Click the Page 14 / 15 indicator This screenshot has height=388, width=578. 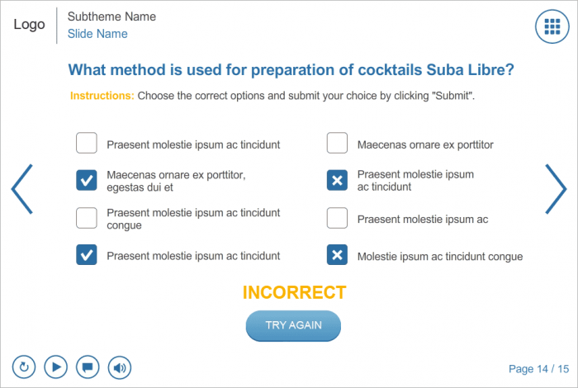538,369
